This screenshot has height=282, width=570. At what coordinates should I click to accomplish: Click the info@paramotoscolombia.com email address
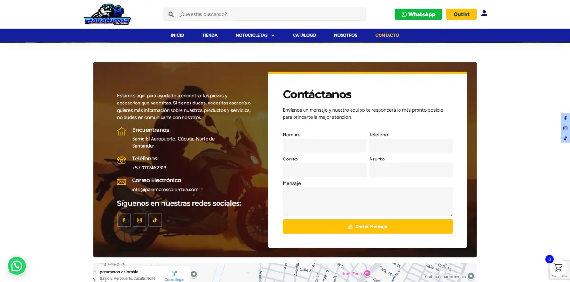point(165,189)
